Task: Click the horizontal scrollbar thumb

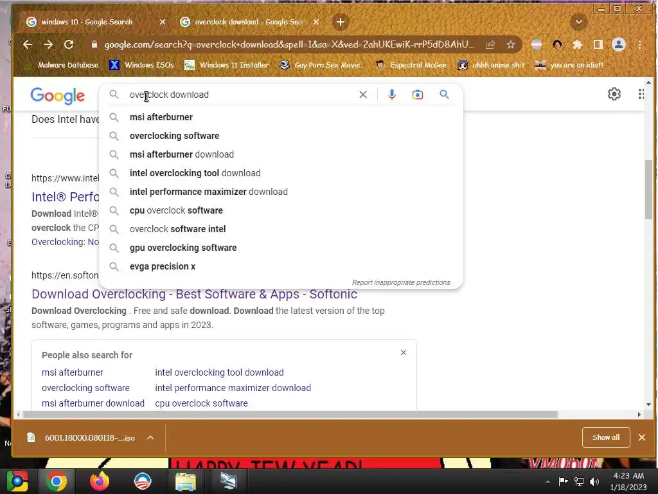Action: coord(290,415)
